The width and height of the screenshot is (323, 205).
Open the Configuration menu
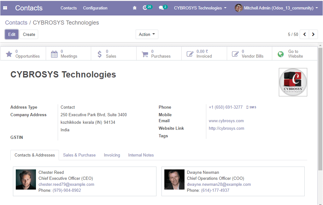pyautogui.click(x=95, y=8)
